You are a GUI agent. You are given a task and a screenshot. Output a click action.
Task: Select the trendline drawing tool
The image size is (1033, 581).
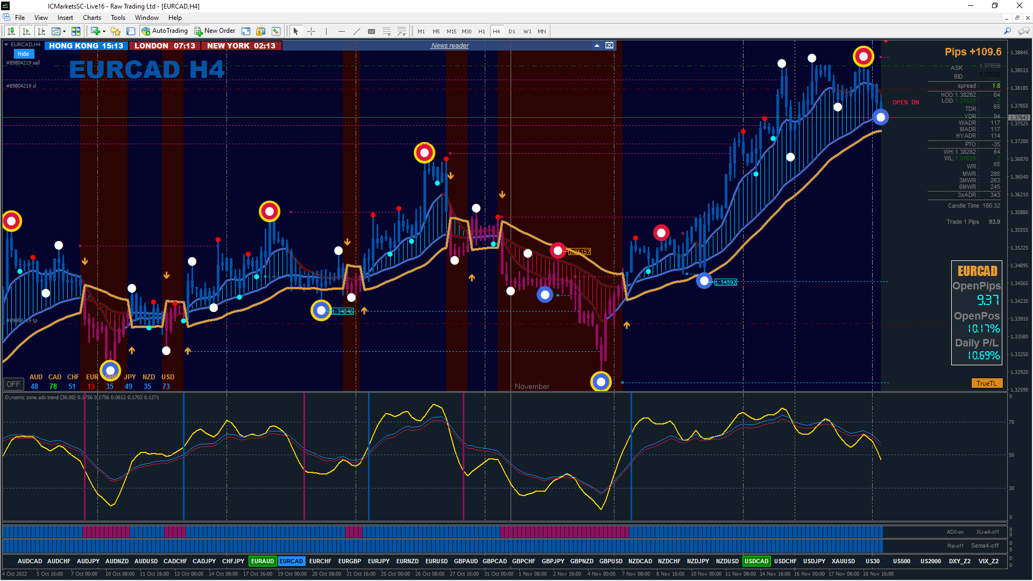point(356,31)
